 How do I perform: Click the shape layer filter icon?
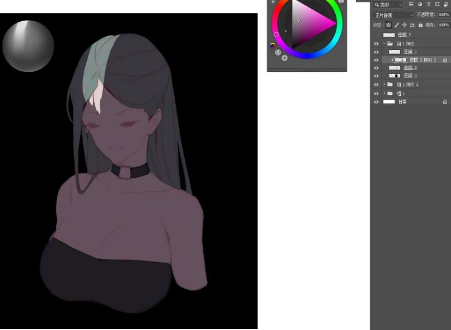[438, 4]
